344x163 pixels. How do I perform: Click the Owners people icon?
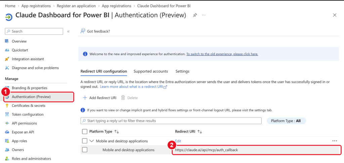coord(7,150)
